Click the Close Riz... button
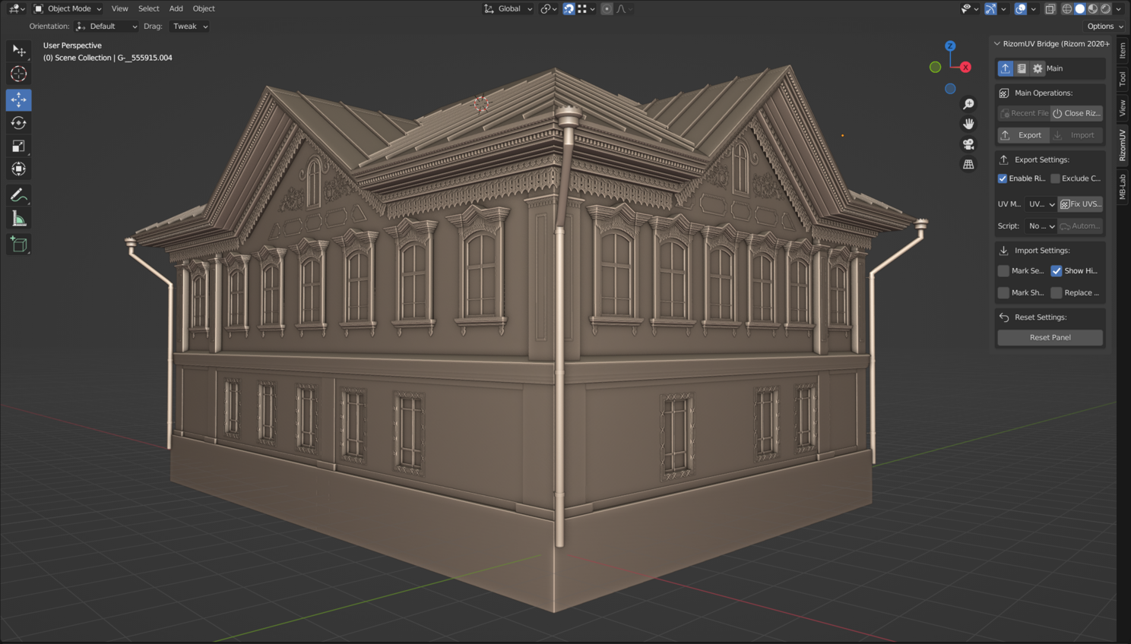The width and height of the screenshot is (1131, 644). 1077,113
